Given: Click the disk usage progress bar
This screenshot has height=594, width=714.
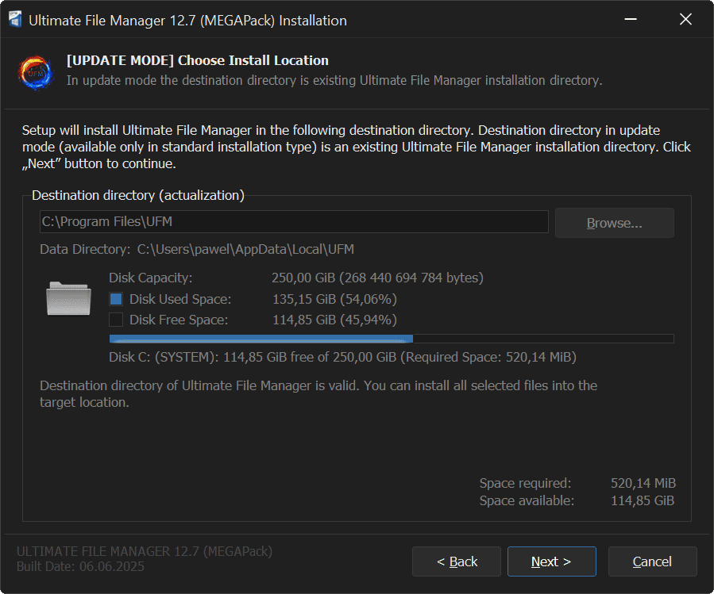Looking at the screenshot, I should pos(391,339).
